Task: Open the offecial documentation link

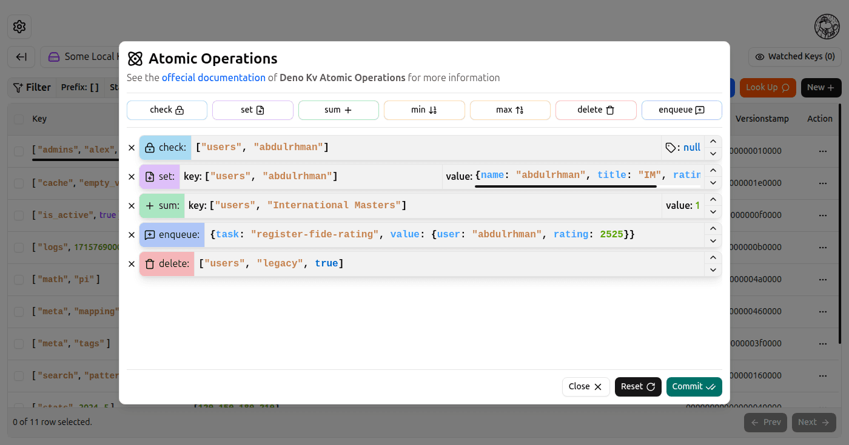Action: coord(213,77)
